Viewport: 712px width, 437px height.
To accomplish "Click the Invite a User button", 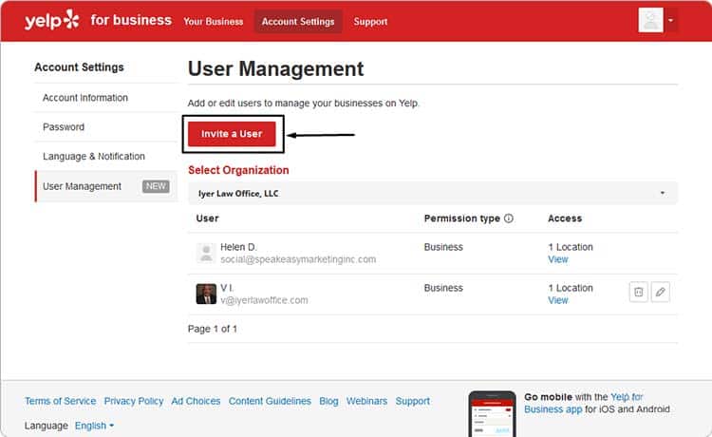I will (x=232, y=134).
